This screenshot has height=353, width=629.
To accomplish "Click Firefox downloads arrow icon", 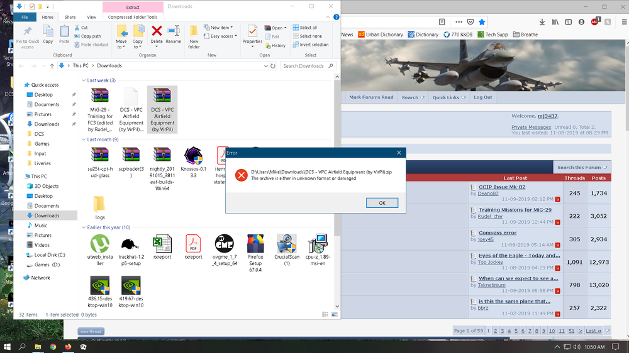I will (x=542, y=22).
